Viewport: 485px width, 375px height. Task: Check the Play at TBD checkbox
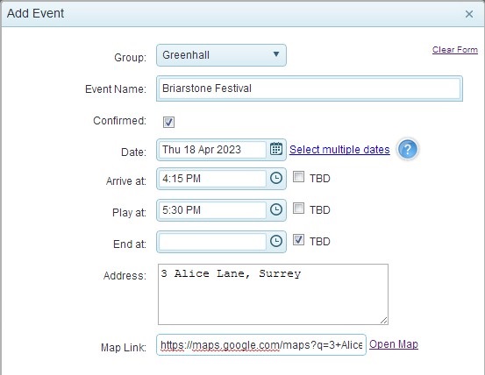[x=298, y=209]
